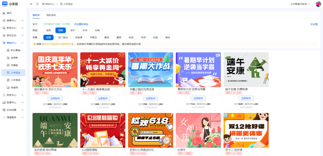Select type filter 全部
323x156 pixels.
(x=48, y=30)
